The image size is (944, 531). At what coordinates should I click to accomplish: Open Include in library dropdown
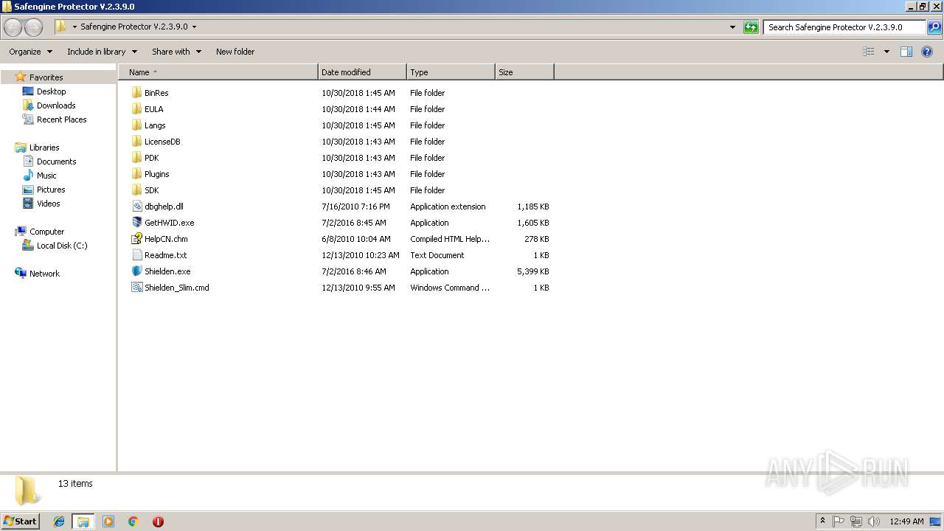click(102, 52)
